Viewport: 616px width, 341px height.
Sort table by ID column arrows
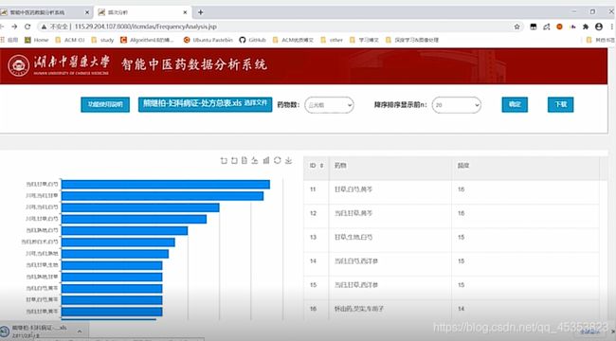point(322,166)
